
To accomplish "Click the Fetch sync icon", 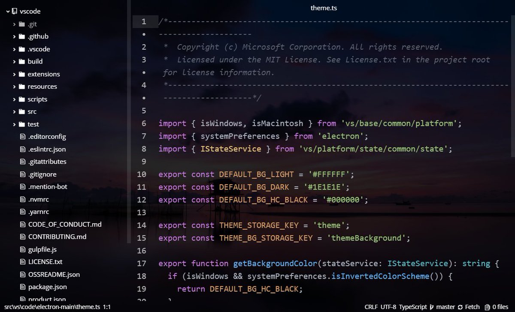I will pyautogui.click(x=460, y=307).
